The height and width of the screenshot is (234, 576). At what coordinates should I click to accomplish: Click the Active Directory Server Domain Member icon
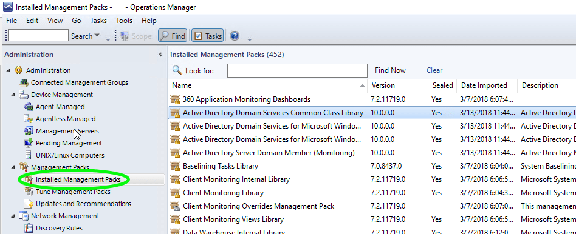pos(175,153)
